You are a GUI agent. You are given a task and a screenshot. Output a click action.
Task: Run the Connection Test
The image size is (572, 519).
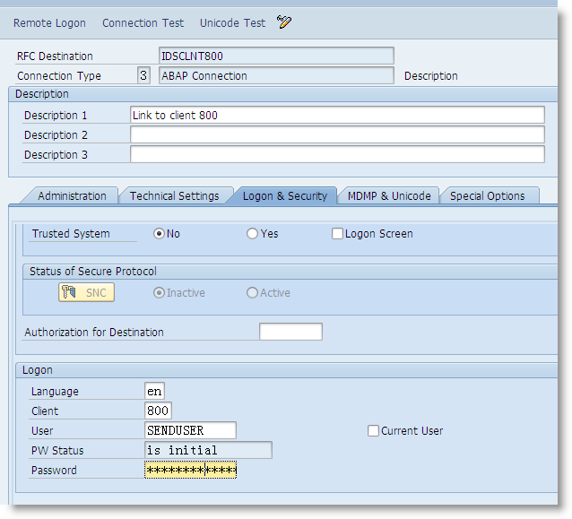[x=143, y=23]
